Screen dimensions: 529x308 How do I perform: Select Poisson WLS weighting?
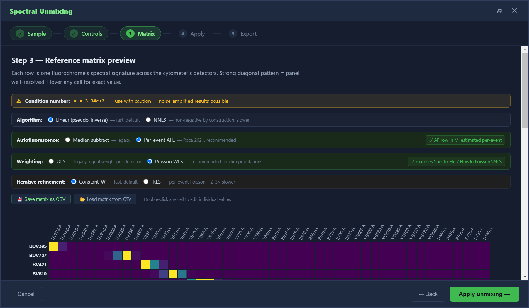tap(150, 161)
